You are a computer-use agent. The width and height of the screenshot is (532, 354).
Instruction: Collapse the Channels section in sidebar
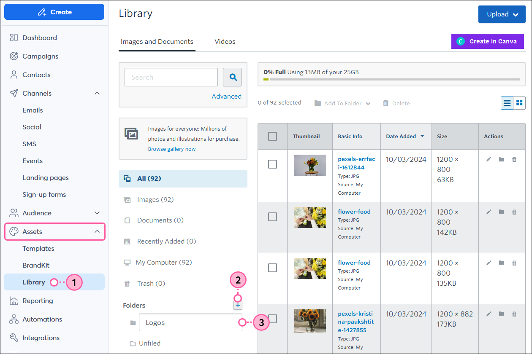pyautogui.click(x=97, y=93)
